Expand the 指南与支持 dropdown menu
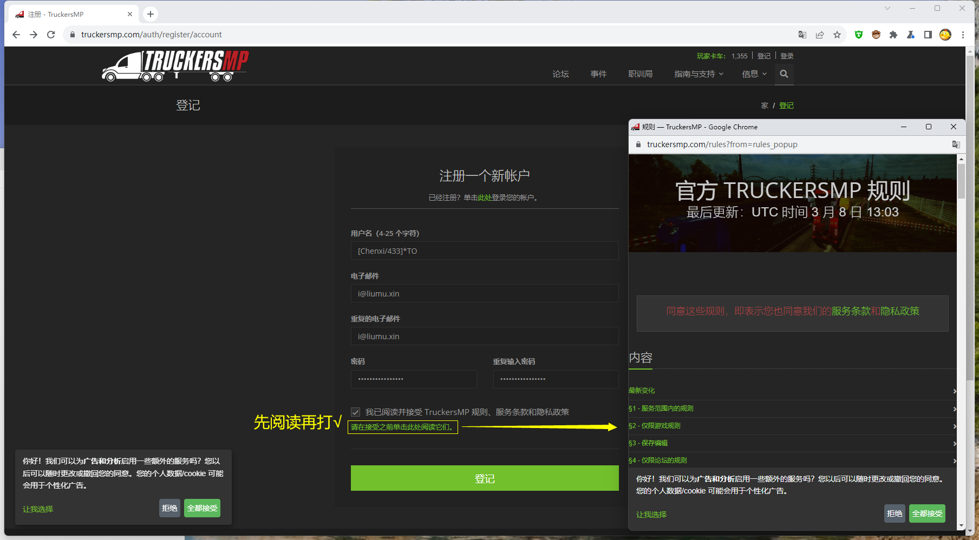 [x=699, y=74]
